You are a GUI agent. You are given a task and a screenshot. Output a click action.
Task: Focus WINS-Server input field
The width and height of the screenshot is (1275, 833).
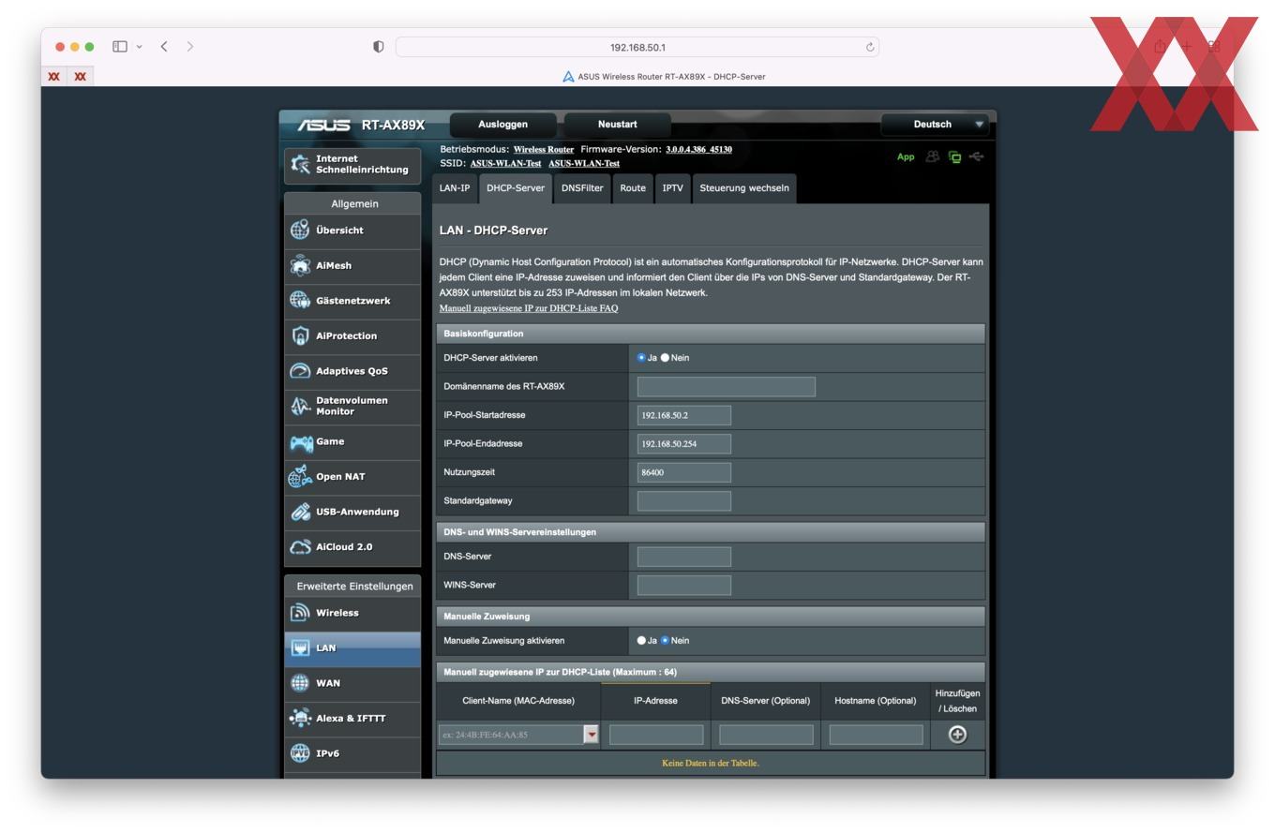[x=684, y=586]
